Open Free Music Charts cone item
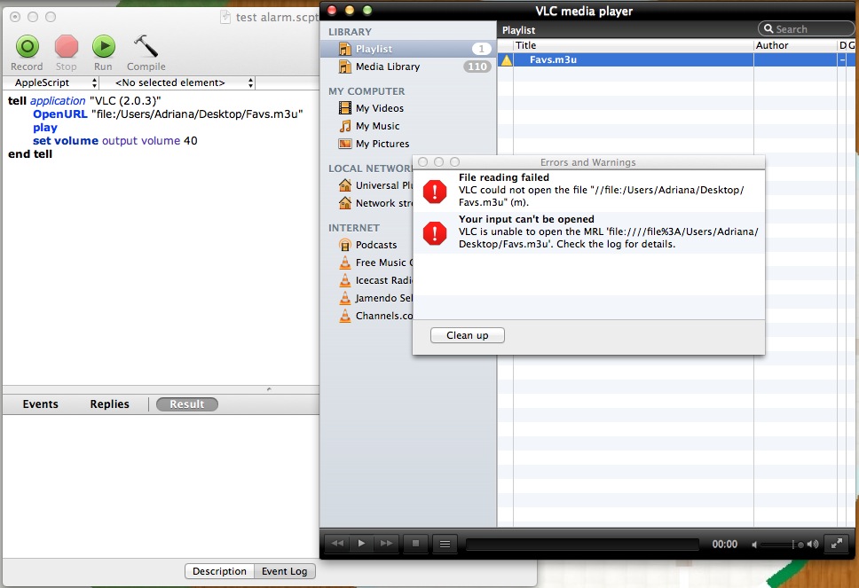 point(375,263)
